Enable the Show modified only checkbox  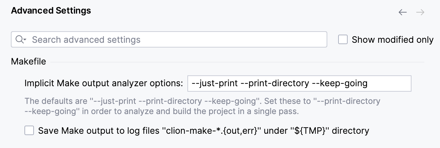(x=343, y=40)
